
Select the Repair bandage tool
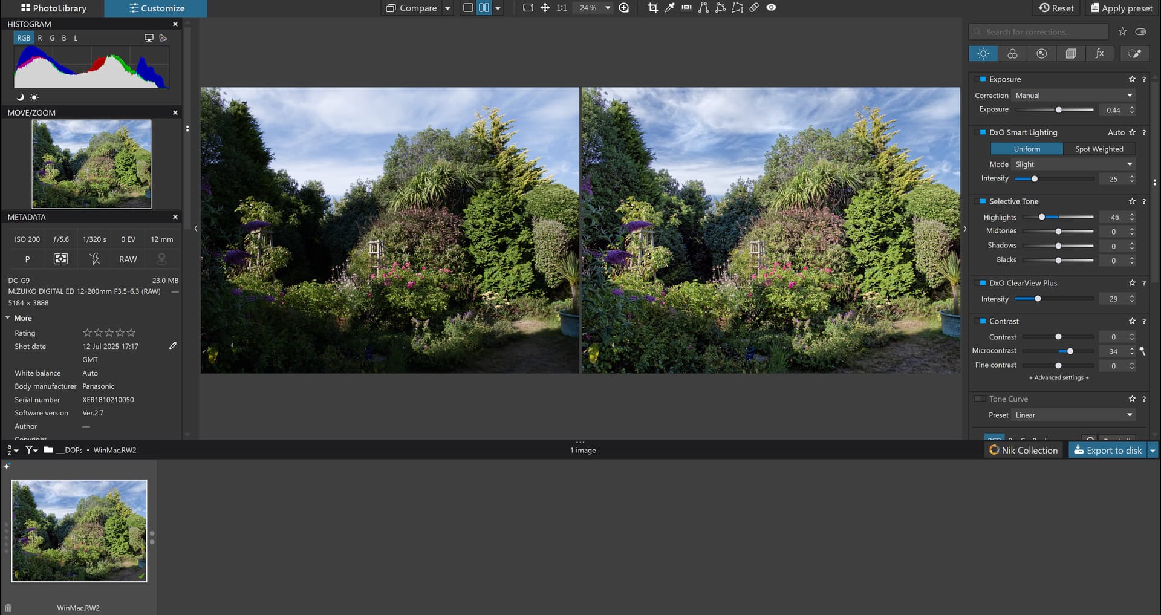(x=754, y=8)
